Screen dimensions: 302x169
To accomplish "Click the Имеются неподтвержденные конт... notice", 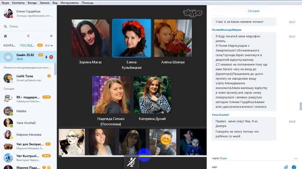I will [27, 68].
